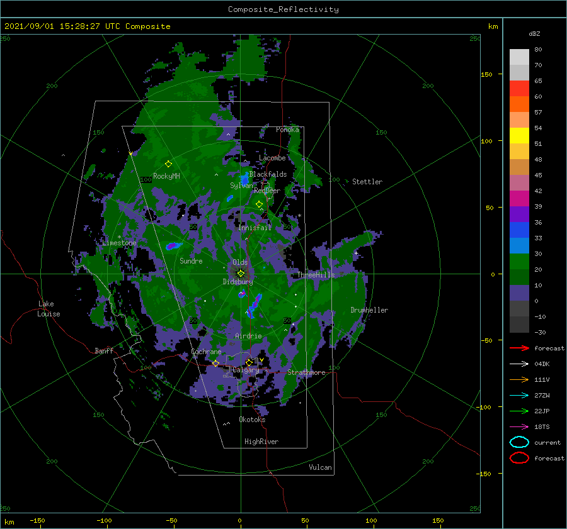Pick the bright yellow swatch in dBZ legend
567x529 pixels.
click(x=519, y=135)
